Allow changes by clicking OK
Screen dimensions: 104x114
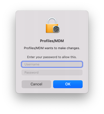point(68,84)
